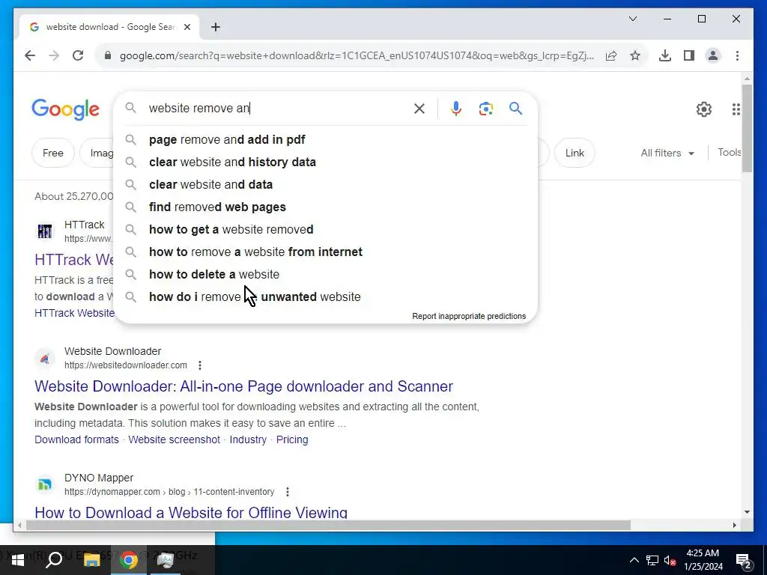Click the Chrome icon in the taskbar
This screenshot has width=767, height=575.
click(129, 560)
